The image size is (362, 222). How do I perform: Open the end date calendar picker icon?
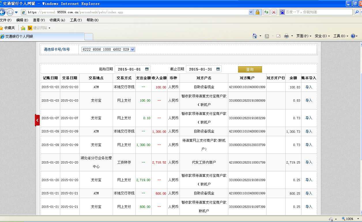coord(218,69)
